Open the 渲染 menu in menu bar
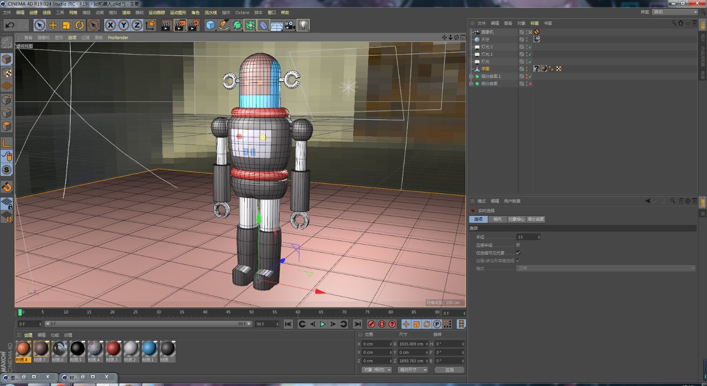707x386 pixels. point(126,13)
